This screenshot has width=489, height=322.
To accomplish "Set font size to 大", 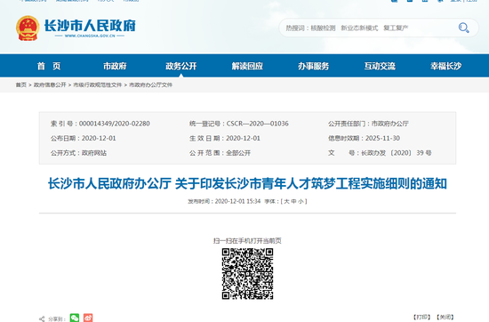I will (286, 201).
